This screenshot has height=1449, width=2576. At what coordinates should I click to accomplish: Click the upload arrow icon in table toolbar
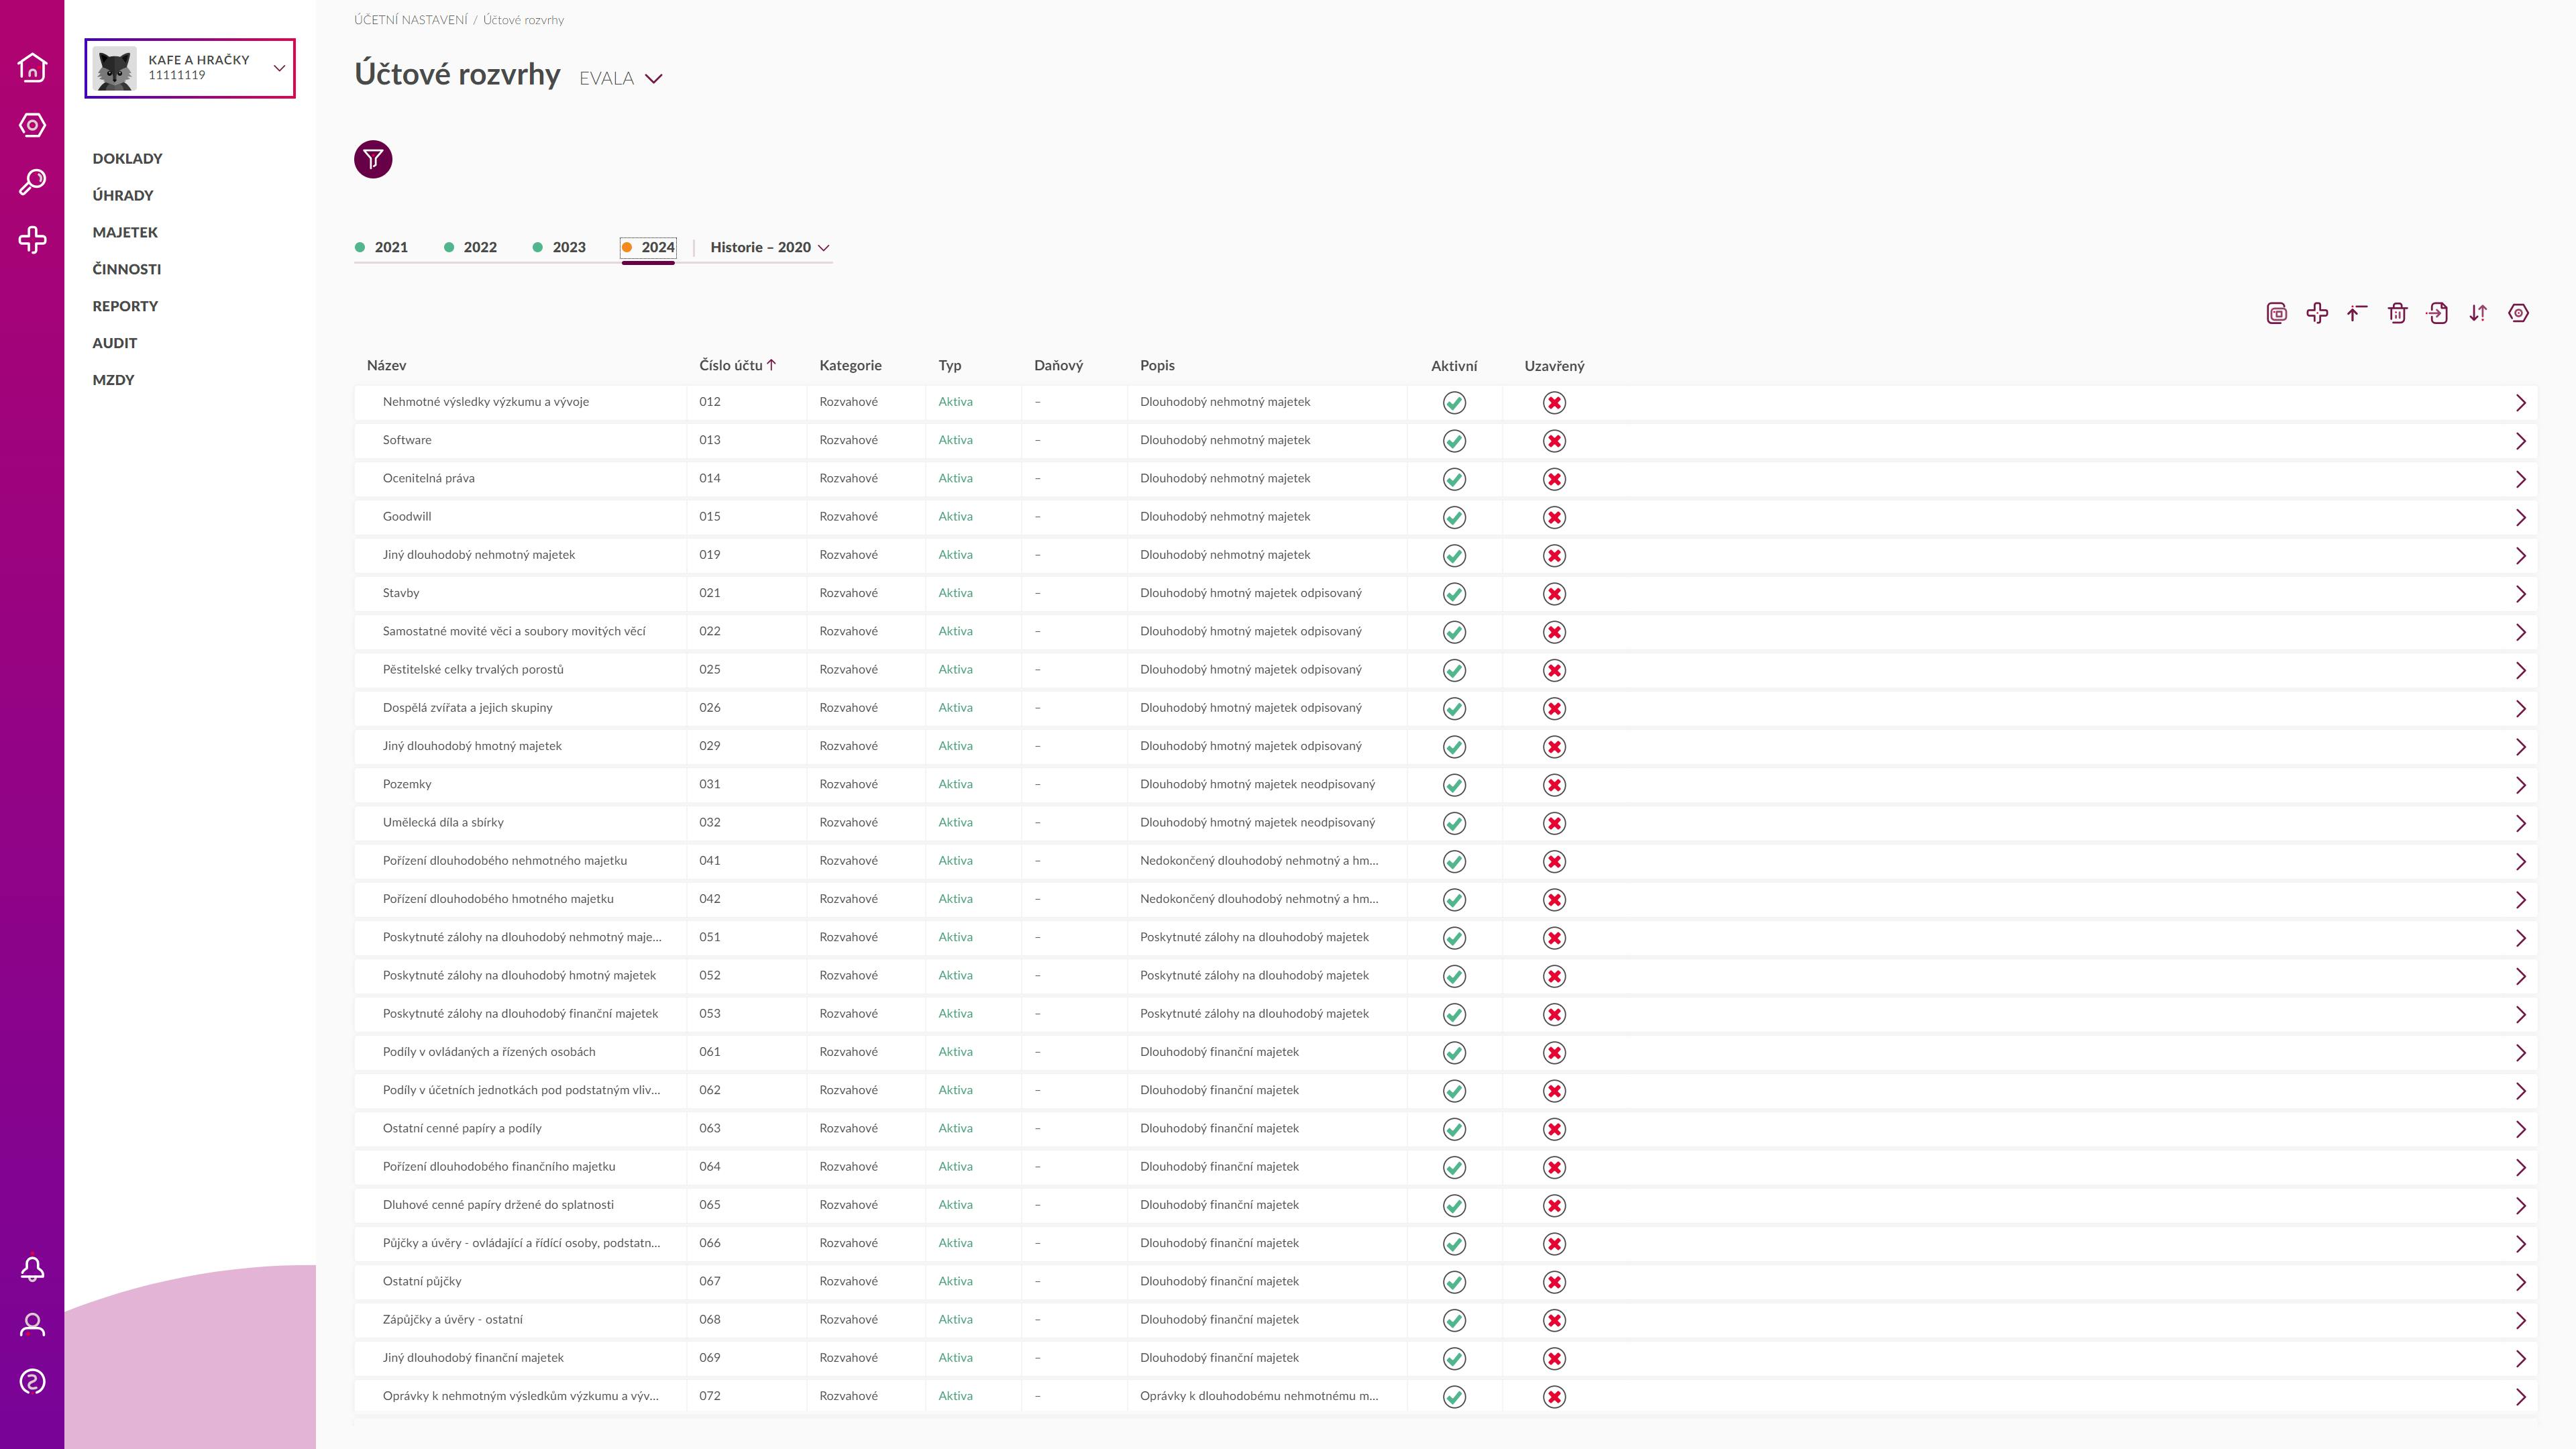click(x=2357, y=313)
